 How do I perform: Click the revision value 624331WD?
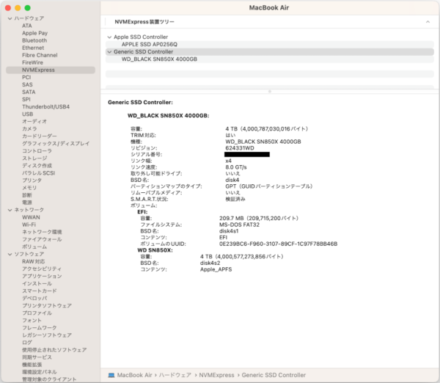(x=240, y=148)
